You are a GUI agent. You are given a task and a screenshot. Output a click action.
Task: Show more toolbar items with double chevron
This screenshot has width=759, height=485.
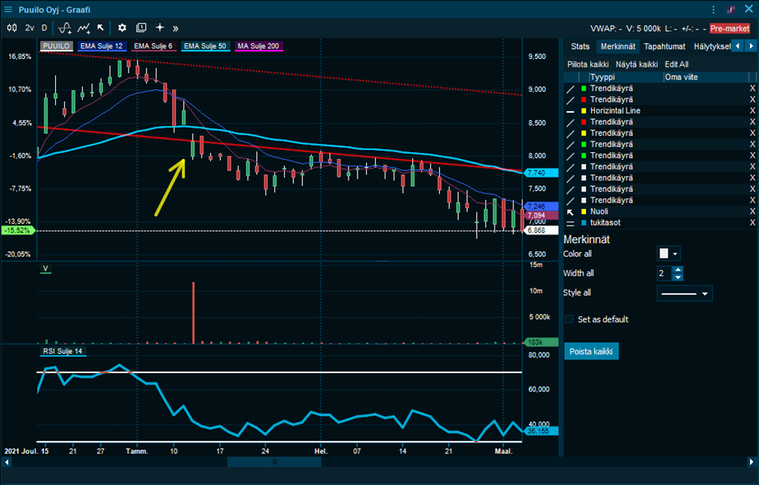[x=175, y=28]
